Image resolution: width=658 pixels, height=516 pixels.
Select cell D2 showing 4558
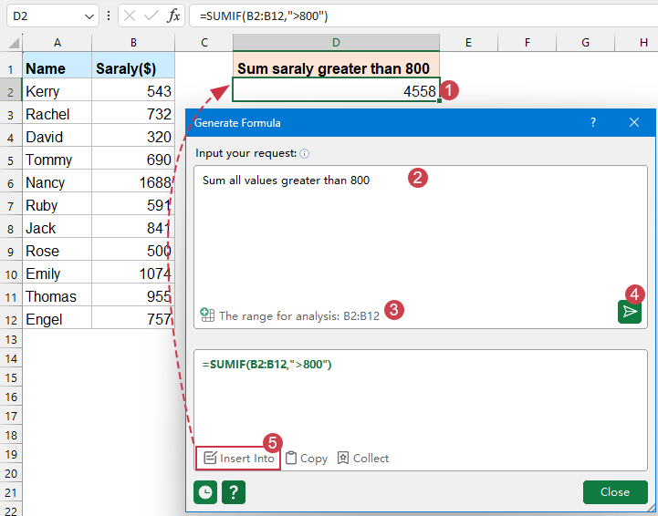tap(335, 91)
